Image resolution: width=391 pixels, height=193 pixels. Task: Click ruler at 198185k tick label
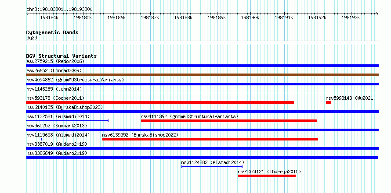83,18
